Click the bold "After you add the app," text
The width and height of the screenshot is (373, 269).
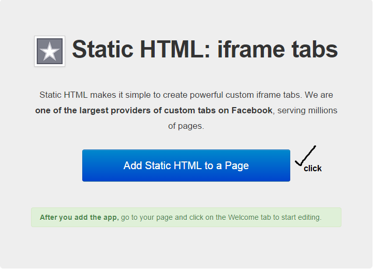(79, 217)
